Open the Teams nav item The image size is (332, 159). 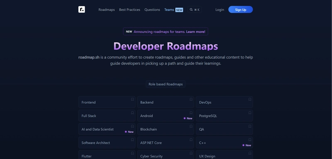[173, 10]
